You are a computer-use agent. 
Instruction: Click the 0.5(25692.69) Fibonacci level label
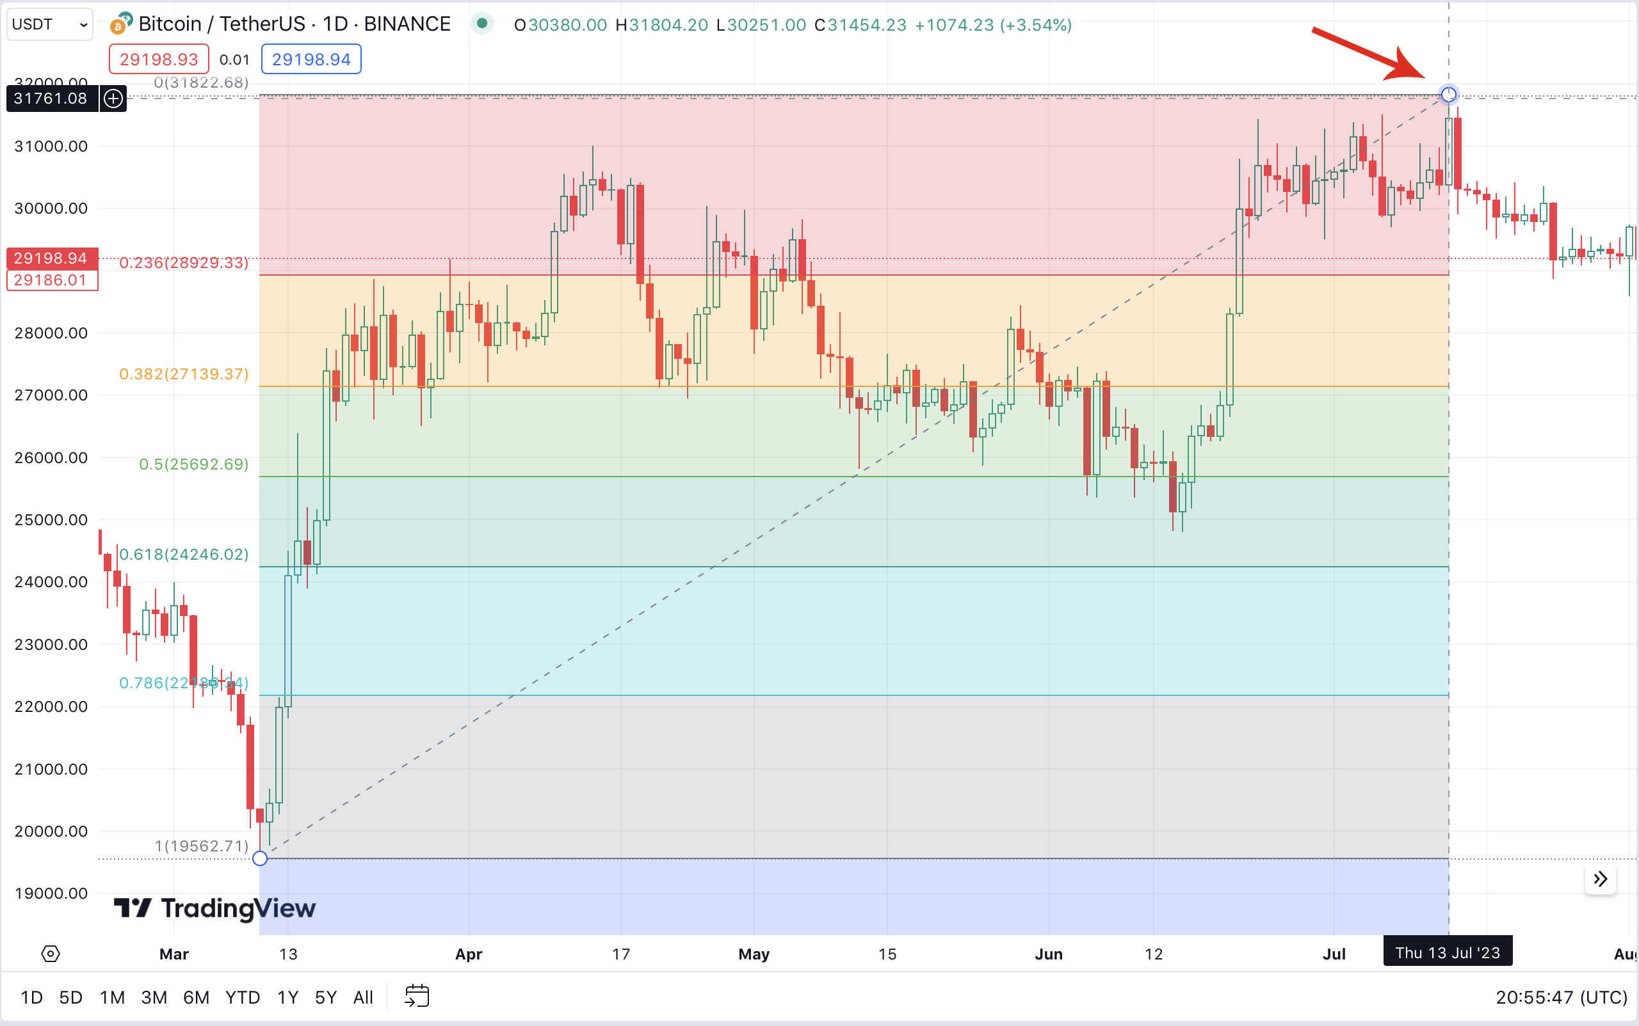(x=193, y=464)
